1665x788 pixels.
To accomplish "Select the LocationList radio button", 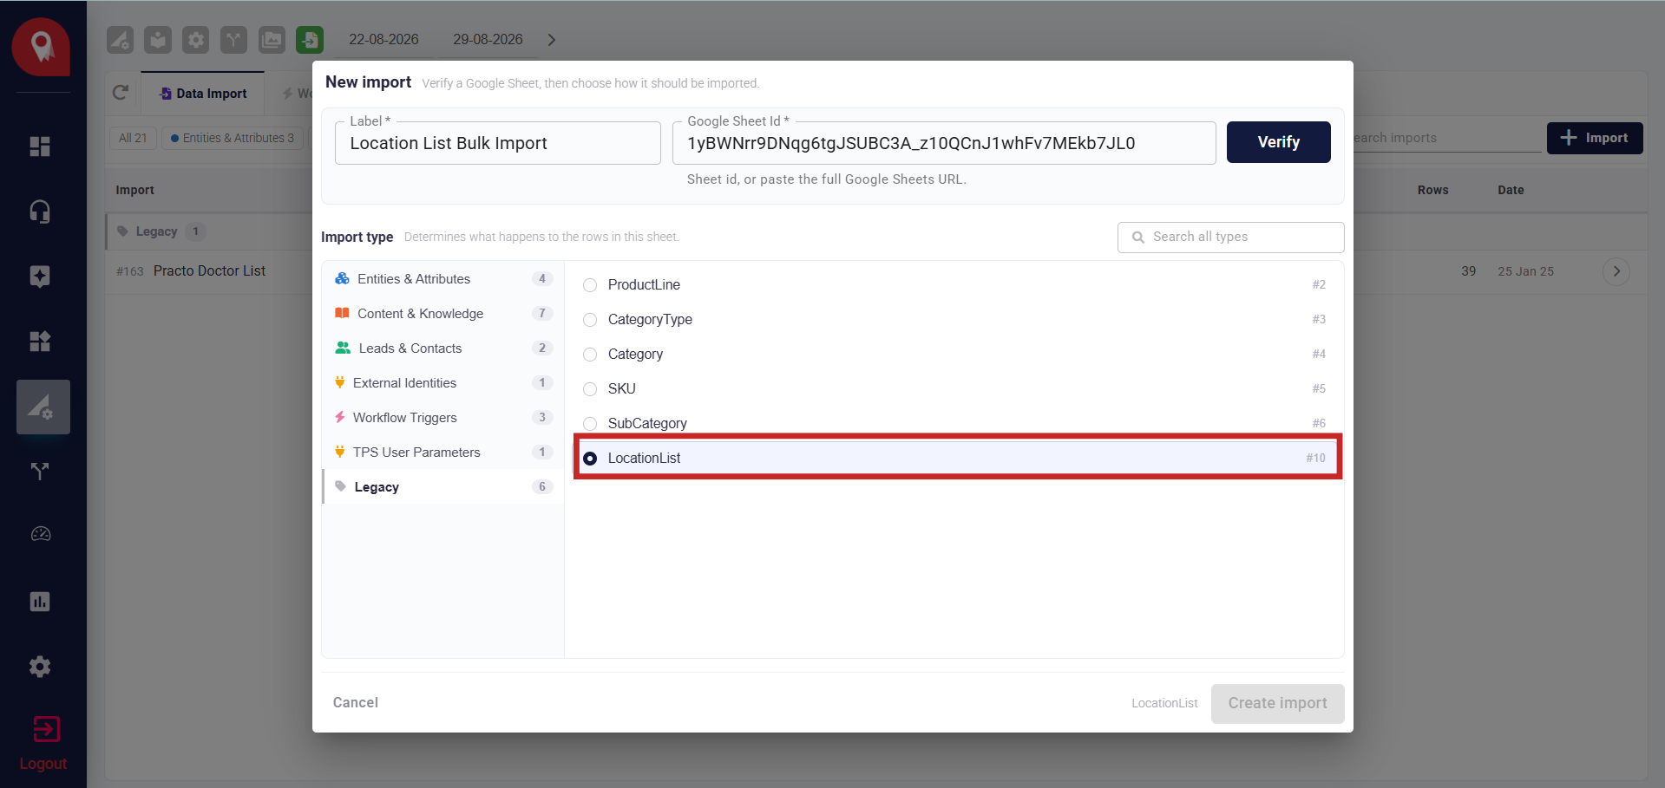I will (x=590, y=459).
